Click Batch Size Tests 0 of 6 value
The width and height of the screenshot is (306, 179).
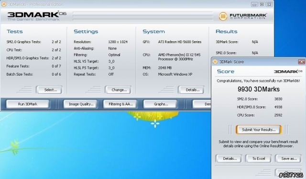(56, 74)
